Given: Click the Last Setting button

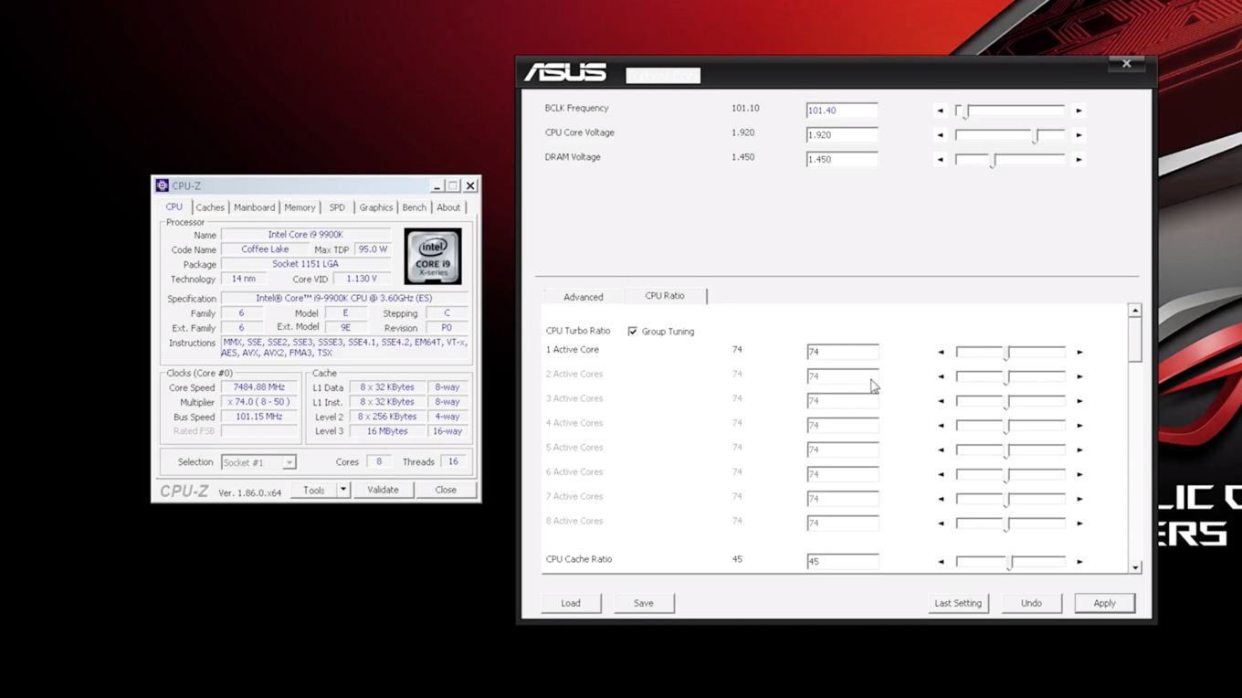Looking at the screenshot, I should point(958,603).
